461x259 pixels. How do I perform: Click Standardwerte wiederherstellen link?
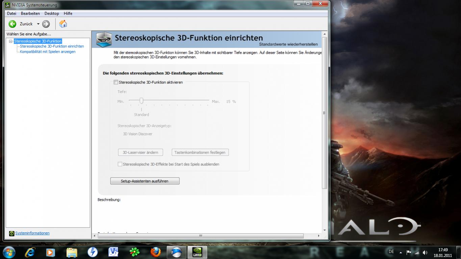[288, 44]
